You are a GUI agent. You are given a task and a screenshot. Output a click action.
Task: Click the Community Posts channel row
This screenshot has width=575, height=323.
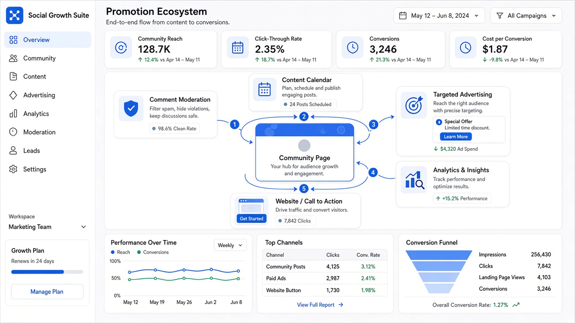[324, 266]
